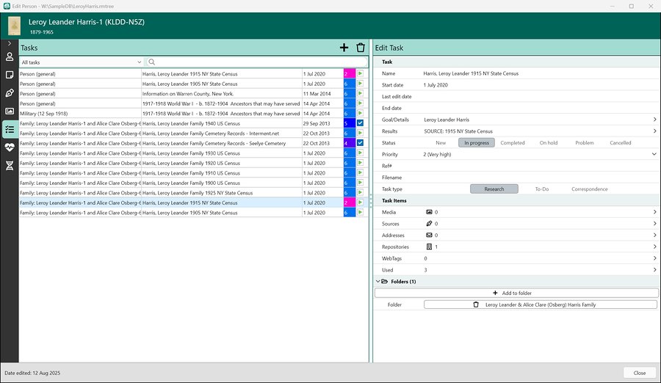Viewport: 661px width, 383px height.
Task: Click play status icon for 1920 US Census
Action: pos(360,163)
